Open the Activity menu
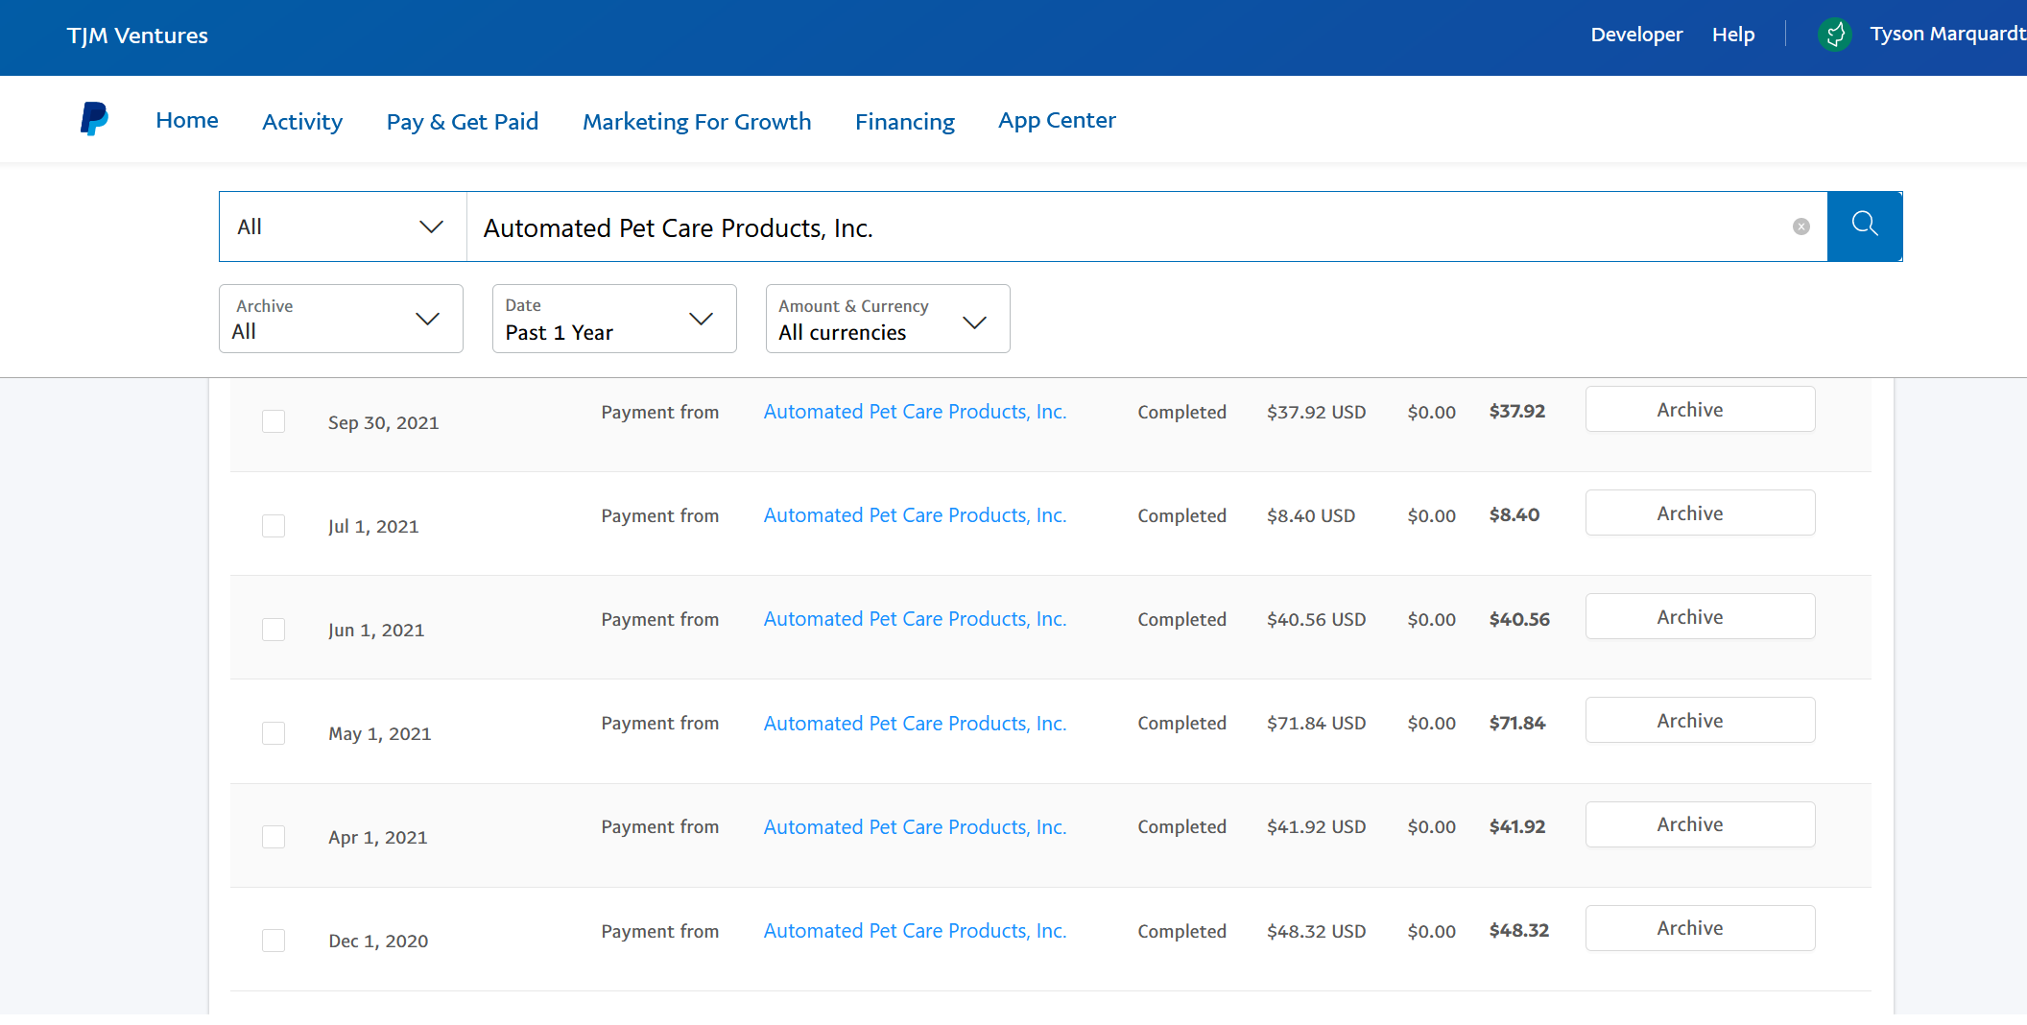The image size is (2027, 1025). 302,122
